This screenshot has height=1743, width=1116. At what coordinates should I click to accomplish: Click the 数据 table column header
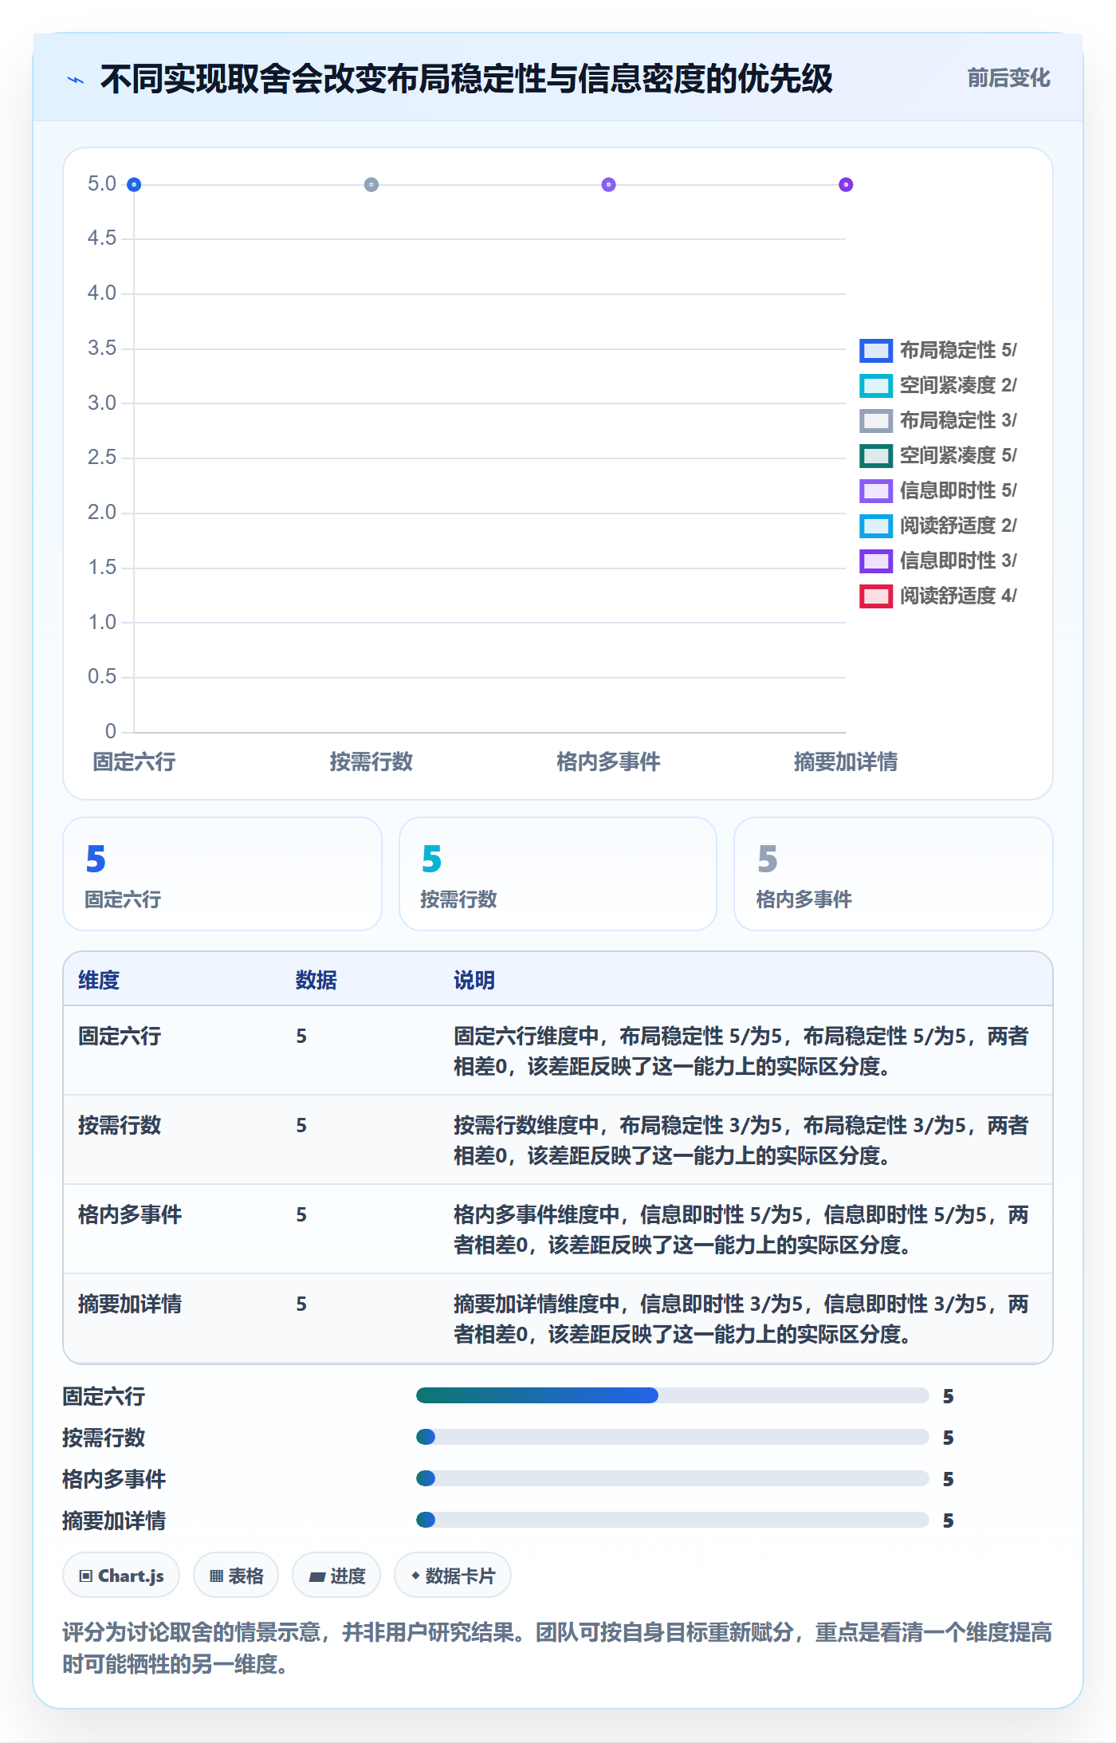pyautogui.click(x=316, y=980)
